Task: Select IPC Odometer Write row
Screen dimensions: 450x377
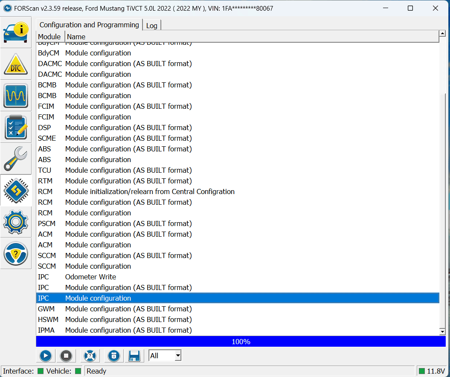Action: [x=238, y=277]
